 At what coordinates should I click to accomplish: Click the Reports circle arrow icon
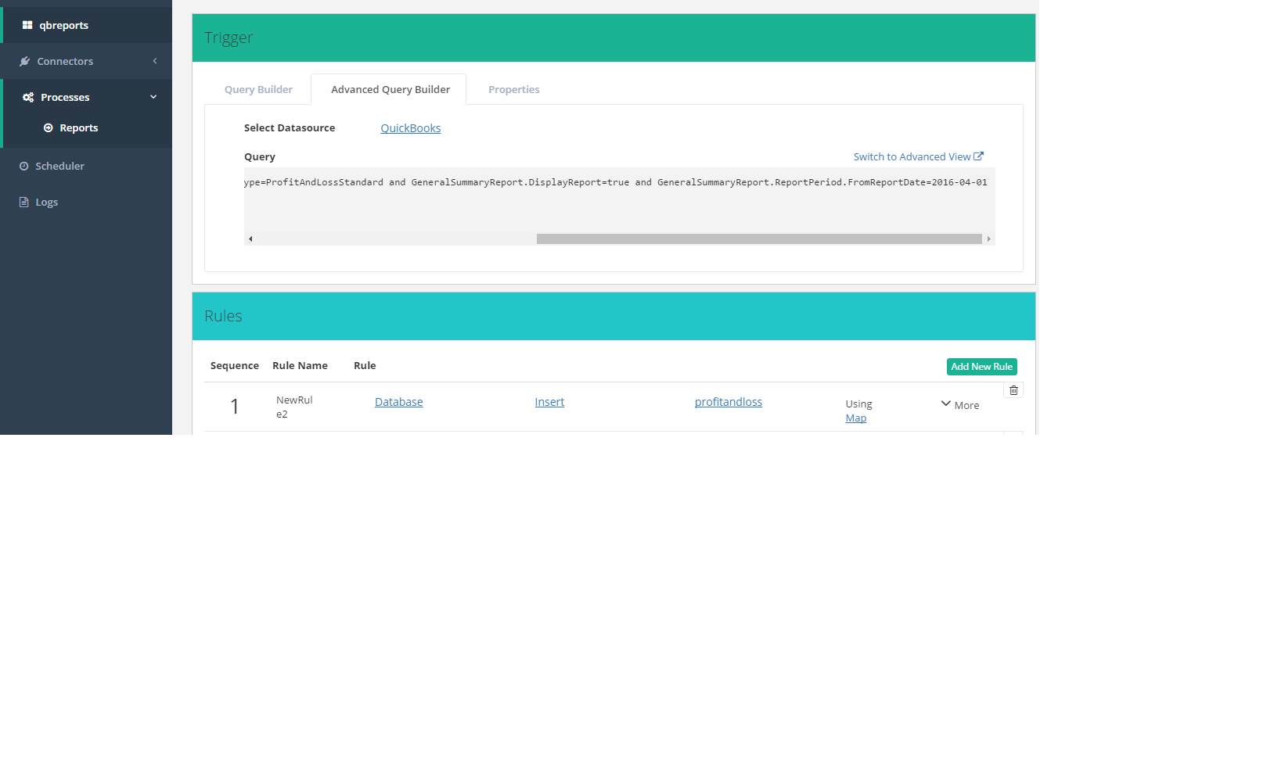[x=49, y=128]
